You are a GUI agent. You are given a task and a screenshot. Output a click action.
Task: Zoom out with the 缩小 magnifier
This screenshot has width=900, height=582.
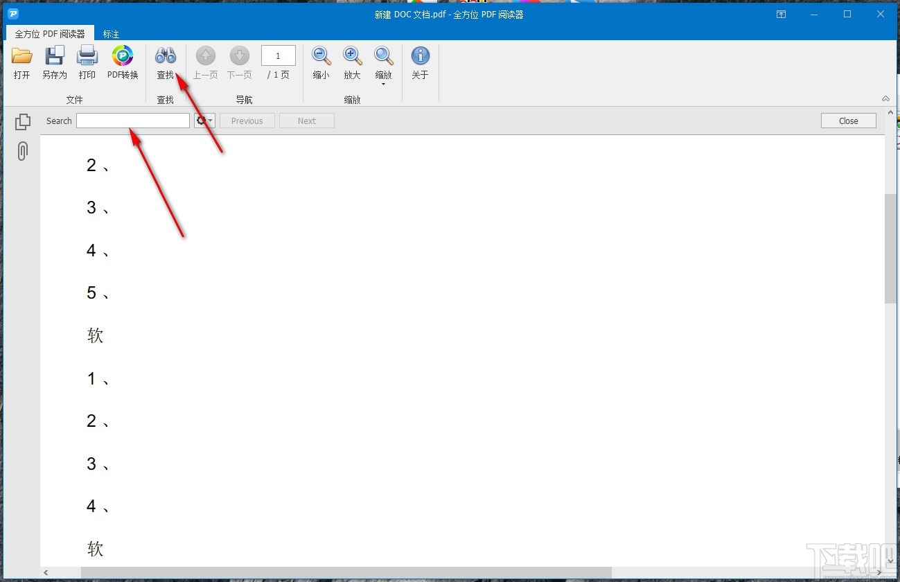(321, 62)
